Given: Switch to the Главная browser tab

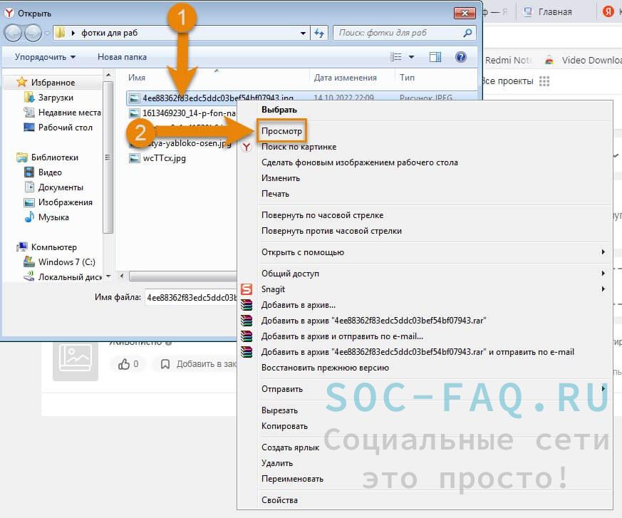Looking at the screenshot, I should pyautogui.click(x=554, y=12).
